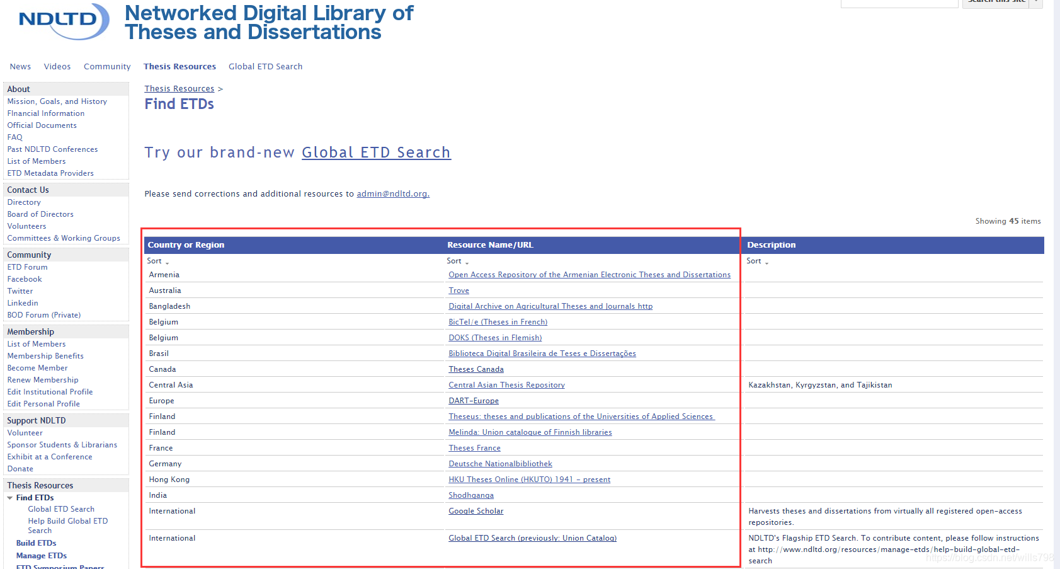Image resolution: width=1060 pixels, height=569 pixels.
Task: Open DART-Europe link
Action: [x=474, y=401]
